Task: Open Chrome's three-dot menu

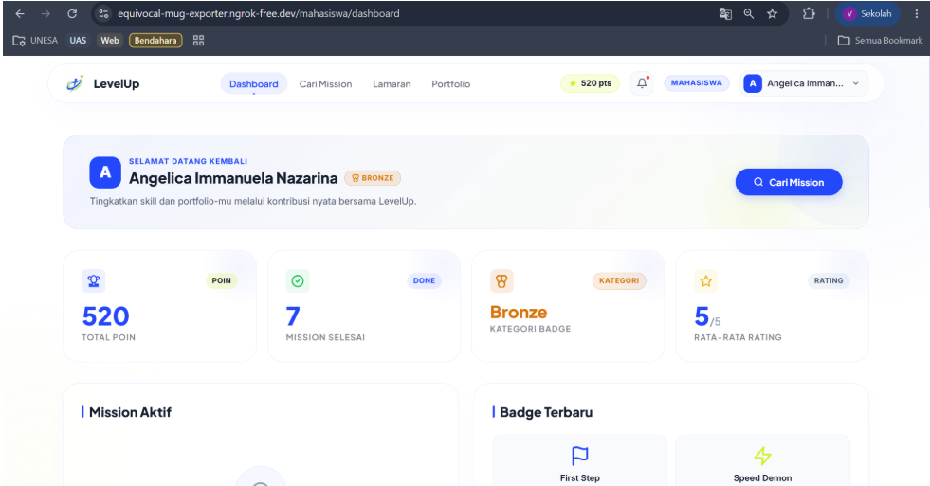Action: point(917,13)
